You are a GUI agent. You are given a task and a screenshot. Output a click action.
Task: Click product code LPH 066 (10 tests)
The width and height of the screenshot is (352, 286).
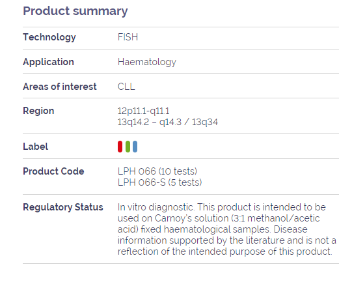157,171
